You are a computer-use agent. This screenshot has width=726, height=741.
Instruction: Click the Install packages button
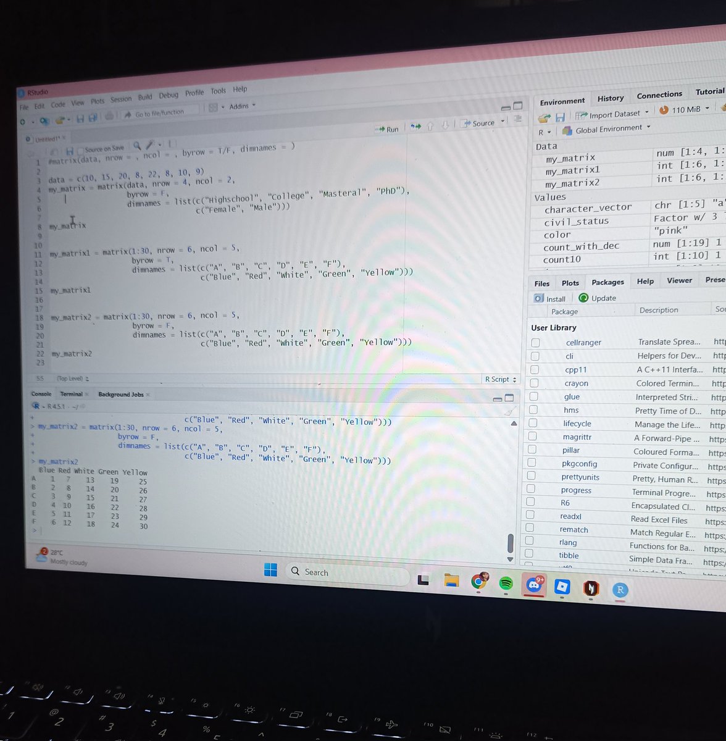550,299
